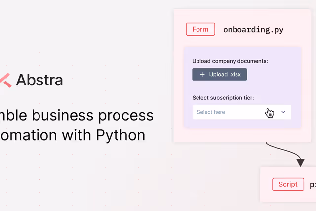Screen dimensions: 316x211
Task: Click the hand pointer cursor icon
Action: [x=270, y=113]
